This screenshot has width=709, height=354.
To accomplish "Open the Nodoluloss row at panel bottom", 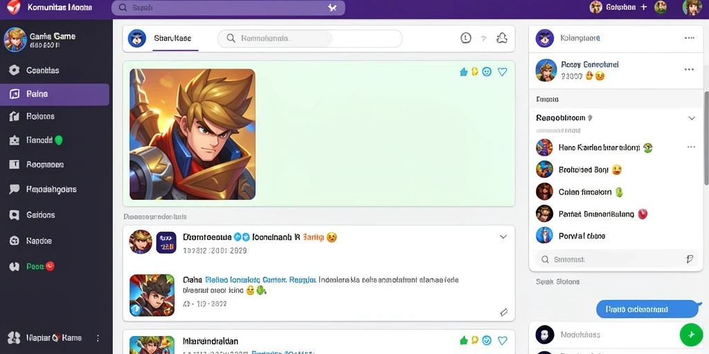I will [x=604, y=335].
